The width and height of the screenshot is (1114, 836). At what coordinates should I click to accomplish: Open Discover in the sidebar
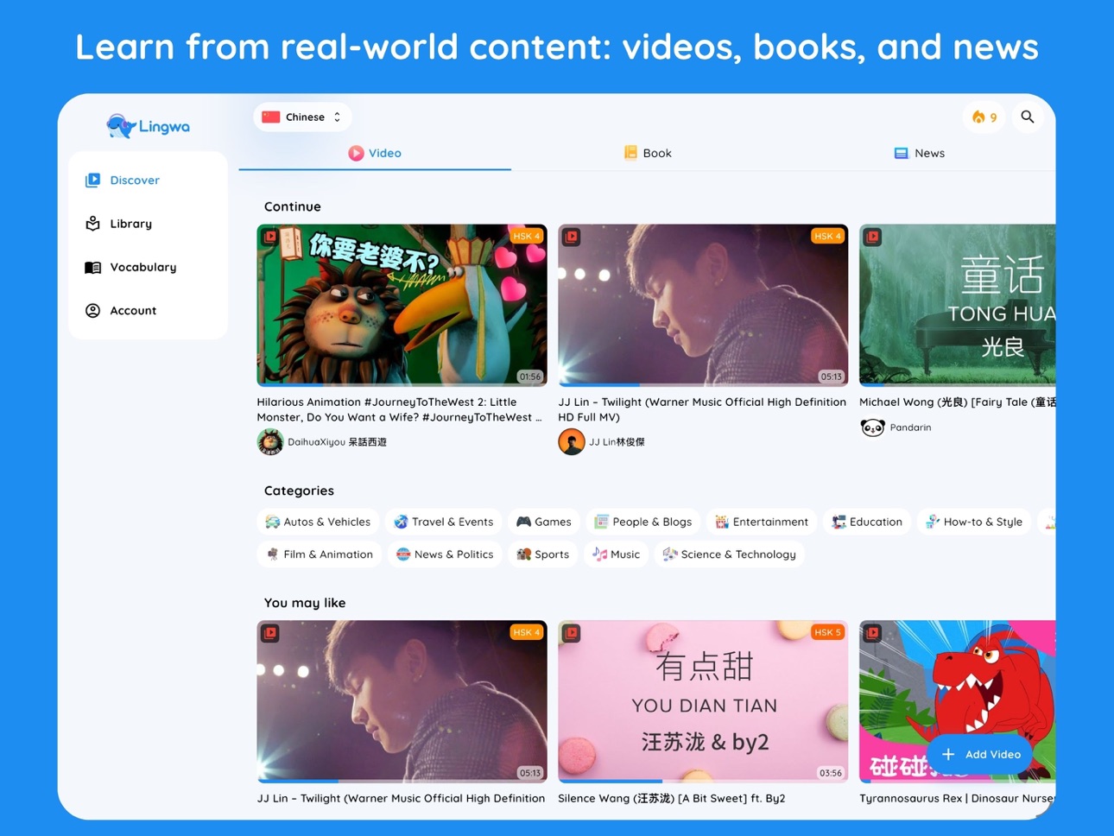[x=148, y=180]
